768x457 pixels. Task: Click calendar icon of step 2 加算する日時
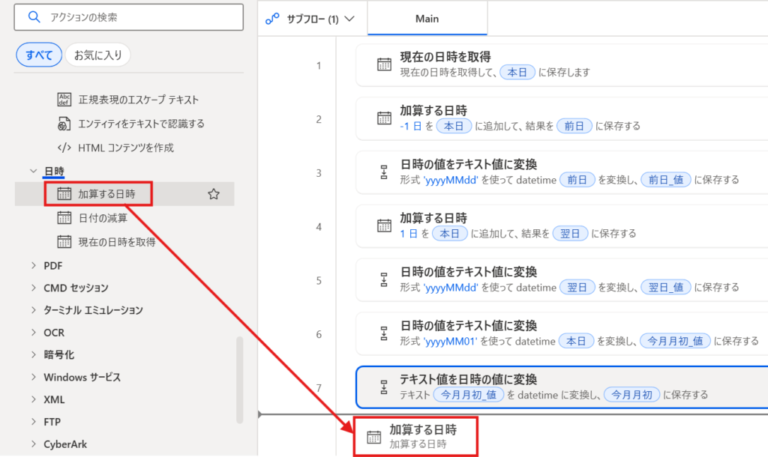tap(384, 118)
